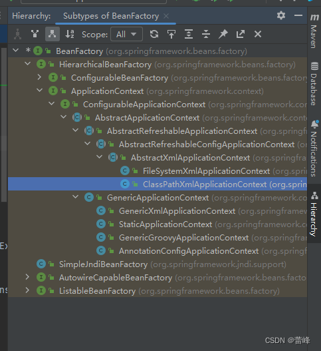Open the Maven side tool window
The image size is (321, 351).
(x=314, y=31)
